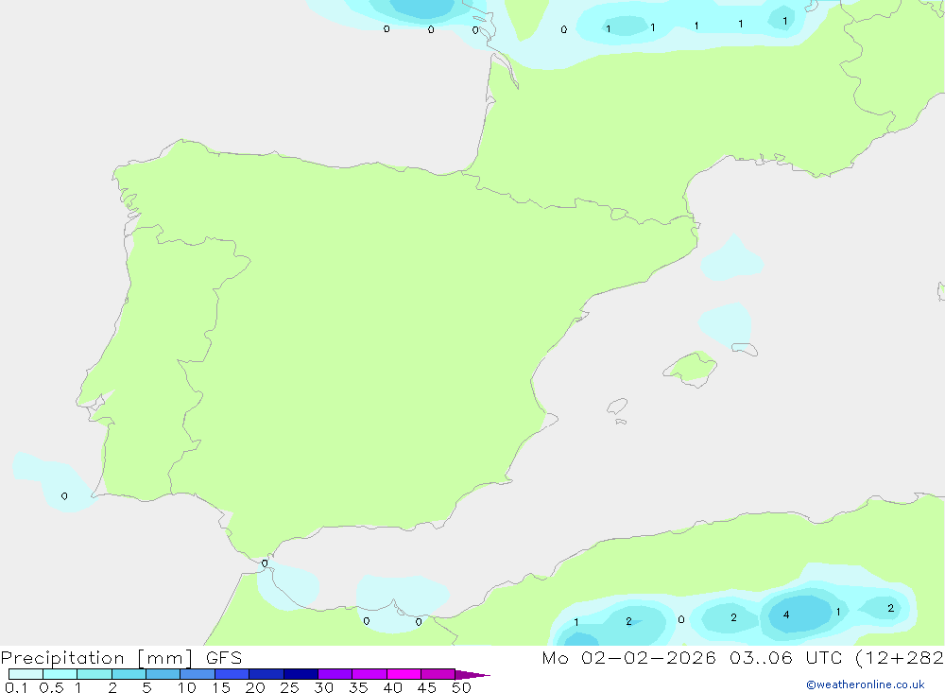Pick the 15–20 mm royal blue legend swatch
This screenshot has width=945, height=693.
pyautogui.click(x=232, y=674)
